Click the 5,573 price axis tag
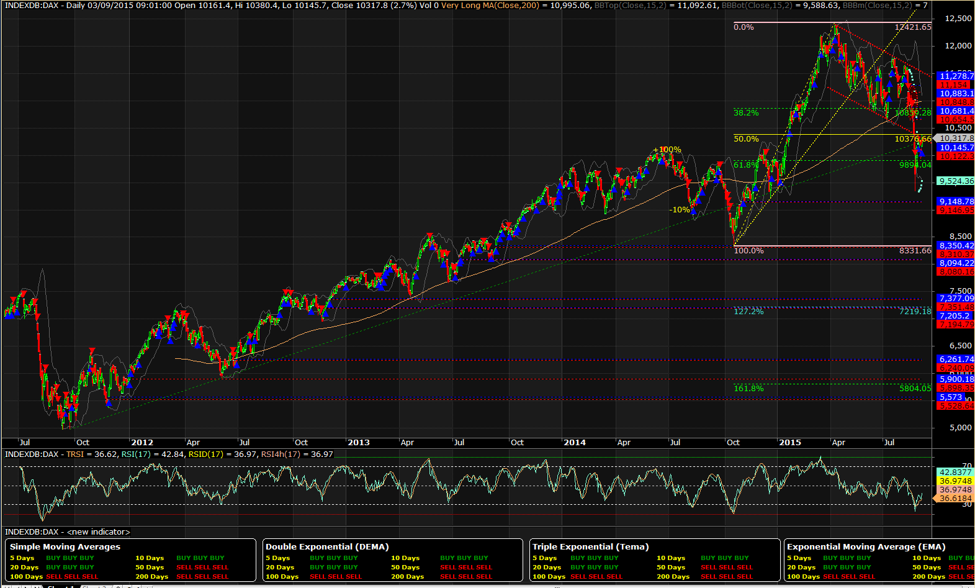 [951, 397]
